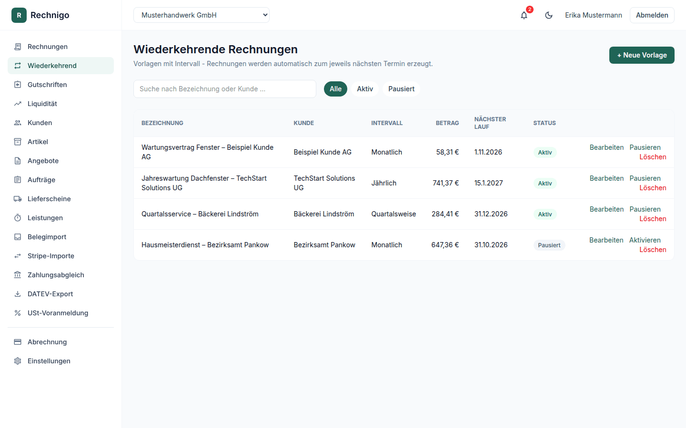Edit Quartalsservice Bäckerei Lindström template
This screenshot has height=428, width=686.
pyautogui.click(x=606, y=209)
